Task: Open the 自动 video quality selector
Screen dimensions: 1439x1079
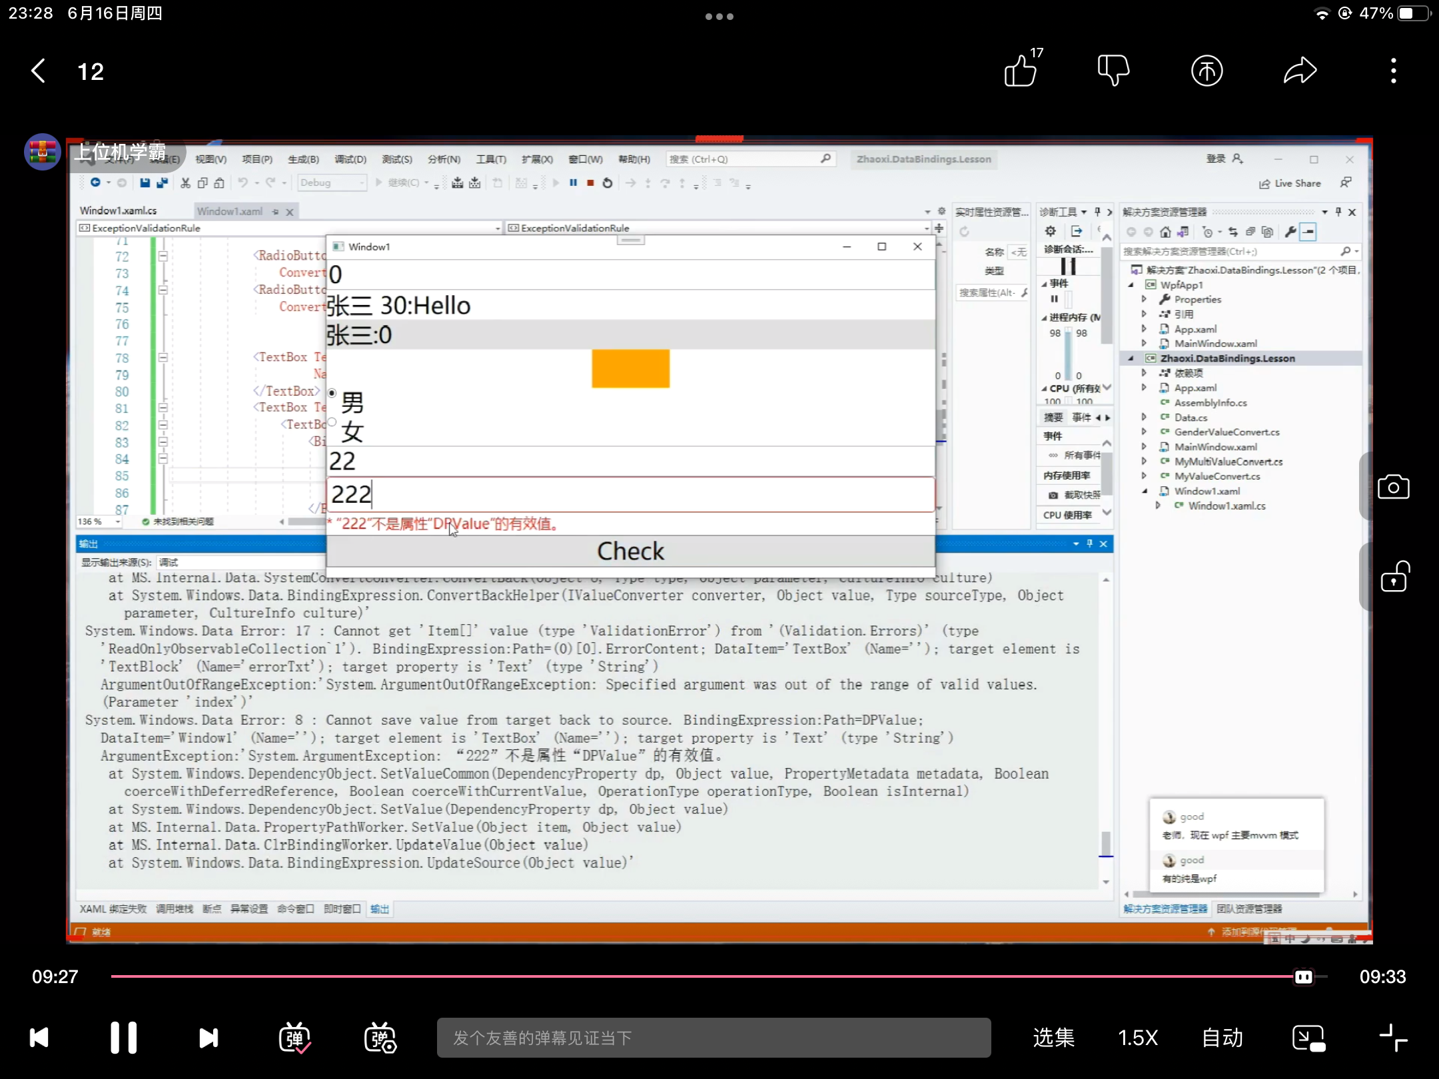Action: click(x=1222, y=1038)
